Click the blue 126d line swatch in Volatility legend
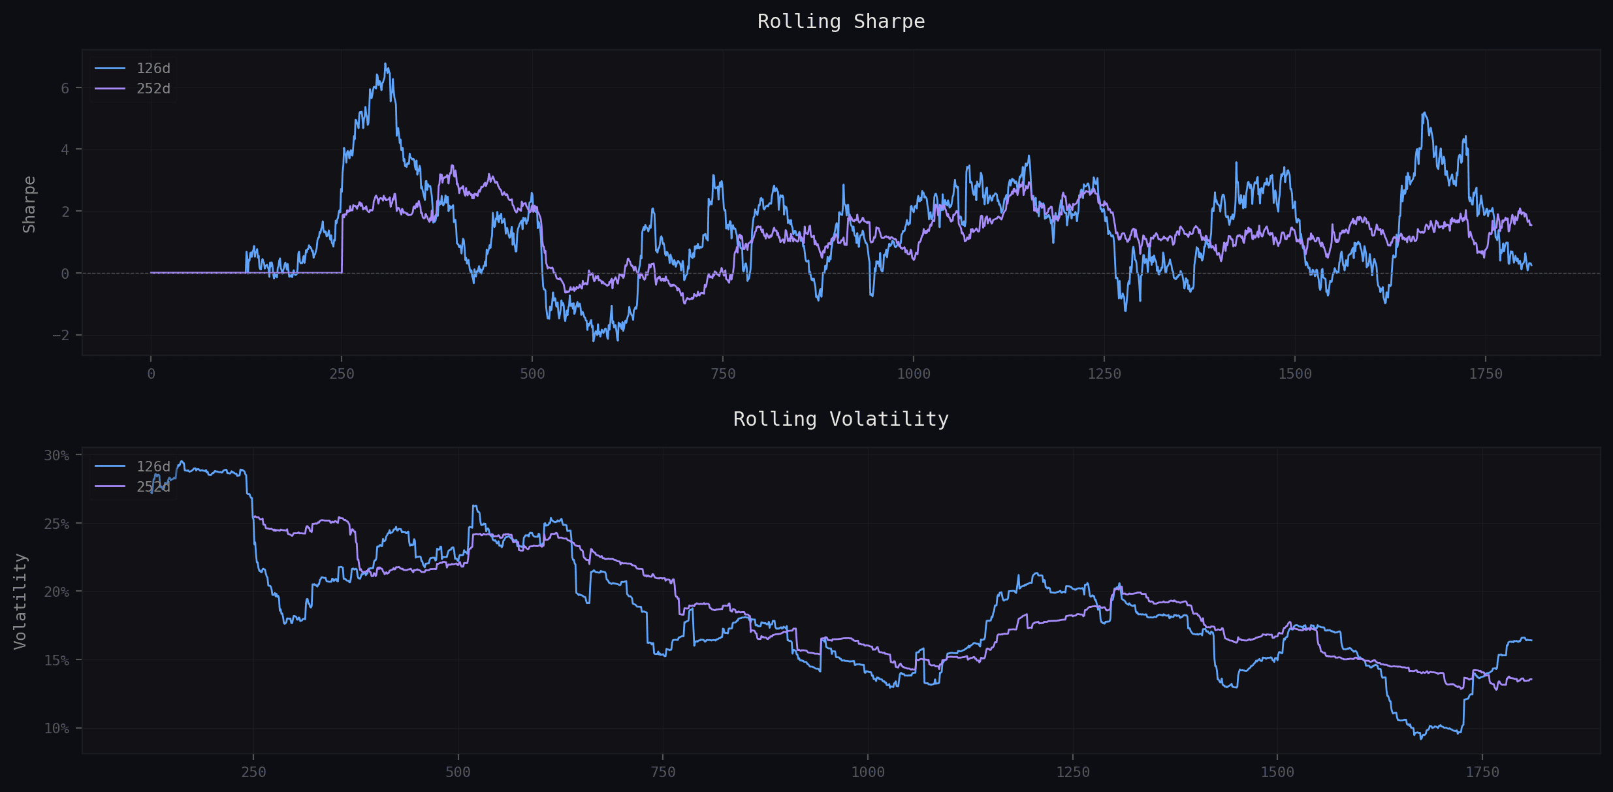Viewport: 1613px width, 792px height. [x=110, y=466]
